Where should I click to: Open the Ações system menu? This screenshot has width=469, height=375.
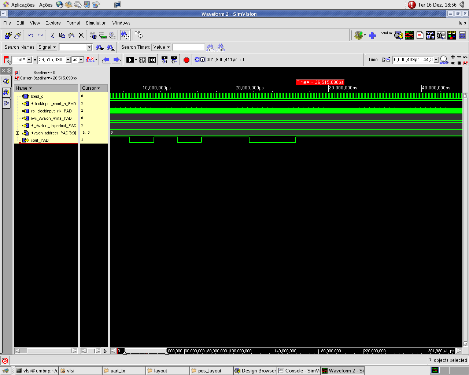click(x=46, y=5)
